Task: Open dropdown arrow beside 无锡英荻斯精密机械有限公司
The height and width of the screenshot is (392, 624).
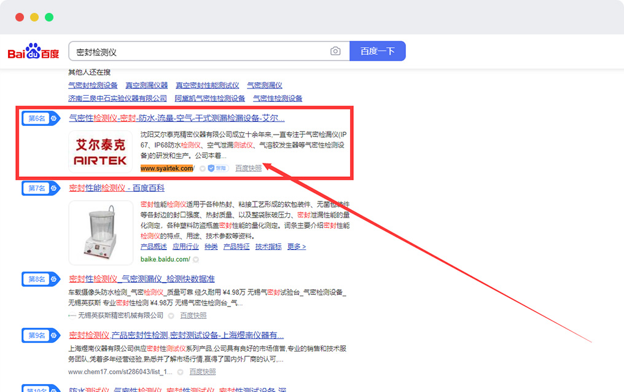Action: (x=171, y=316)
